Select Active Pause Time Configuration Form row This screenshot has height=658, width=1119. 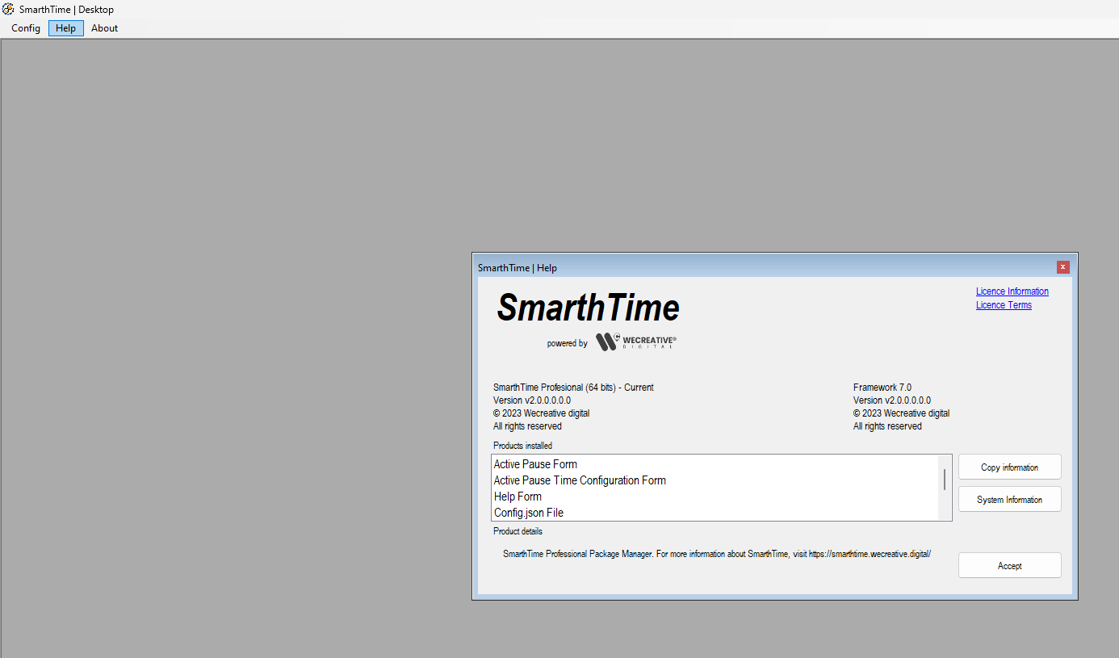(x=715, y=480)
